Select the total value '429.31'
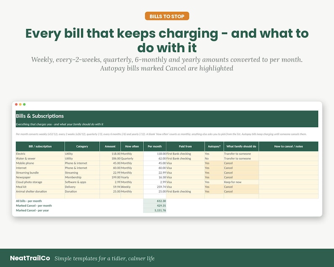 (155, 206)
